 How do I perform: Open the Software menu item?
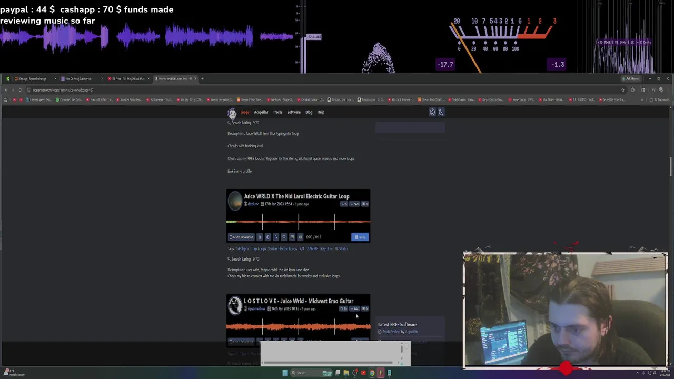pyautogui.click(x=294, y=112)
